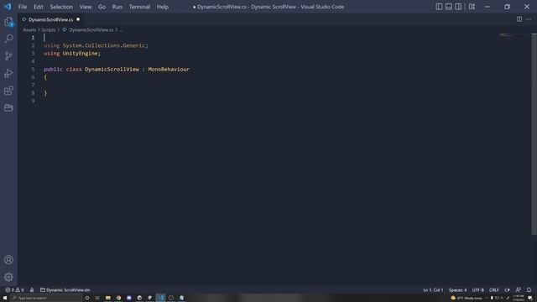
Task: Click the unsaved dot on DynamicScrollView.cs tab
Action: pyautogui.click(x=78, y=19)
